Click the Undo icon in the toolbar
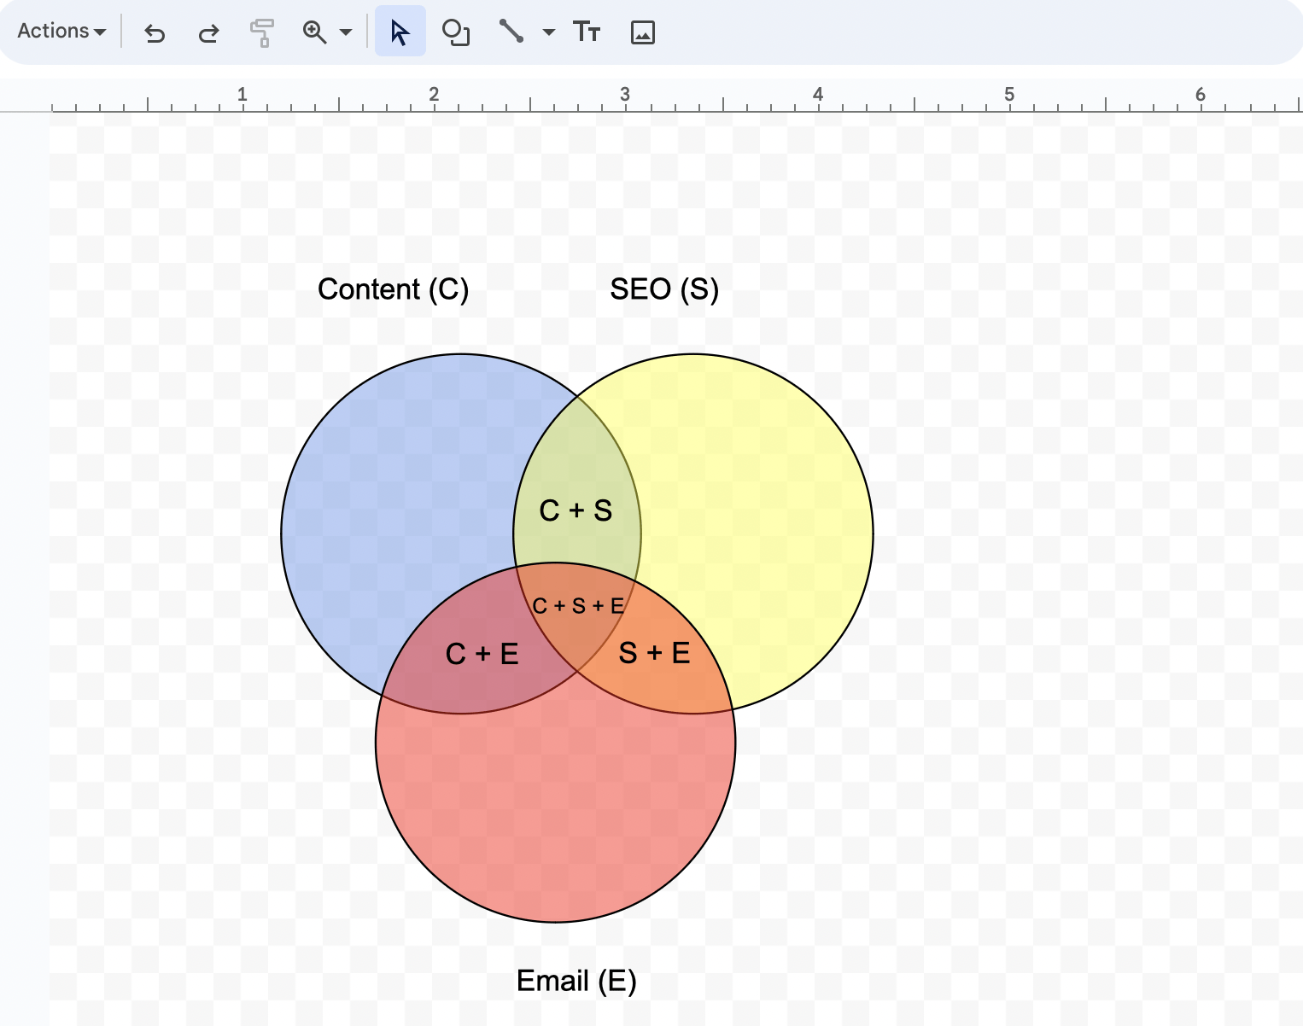Screen dimensions: 1303x1026 pos(155,32)
